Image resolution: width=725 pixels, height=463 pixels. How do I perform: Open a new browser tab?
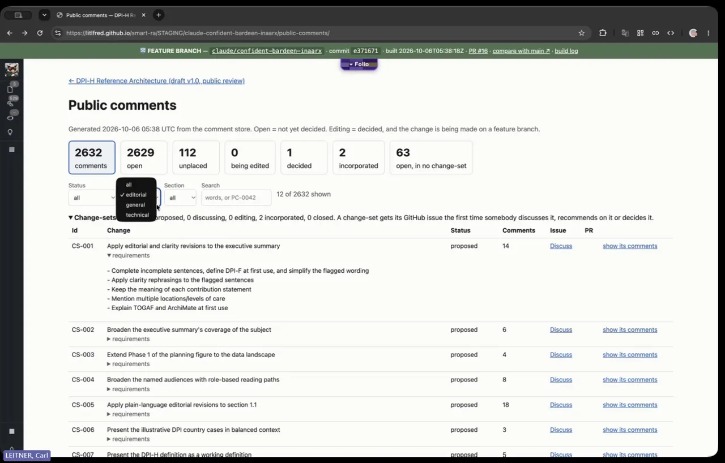point(159,15)
